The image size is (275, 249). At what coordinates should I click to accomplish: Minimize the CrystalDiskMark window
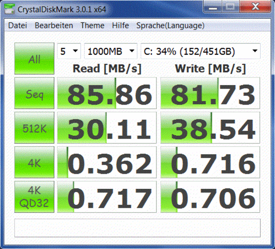(213, 7)
